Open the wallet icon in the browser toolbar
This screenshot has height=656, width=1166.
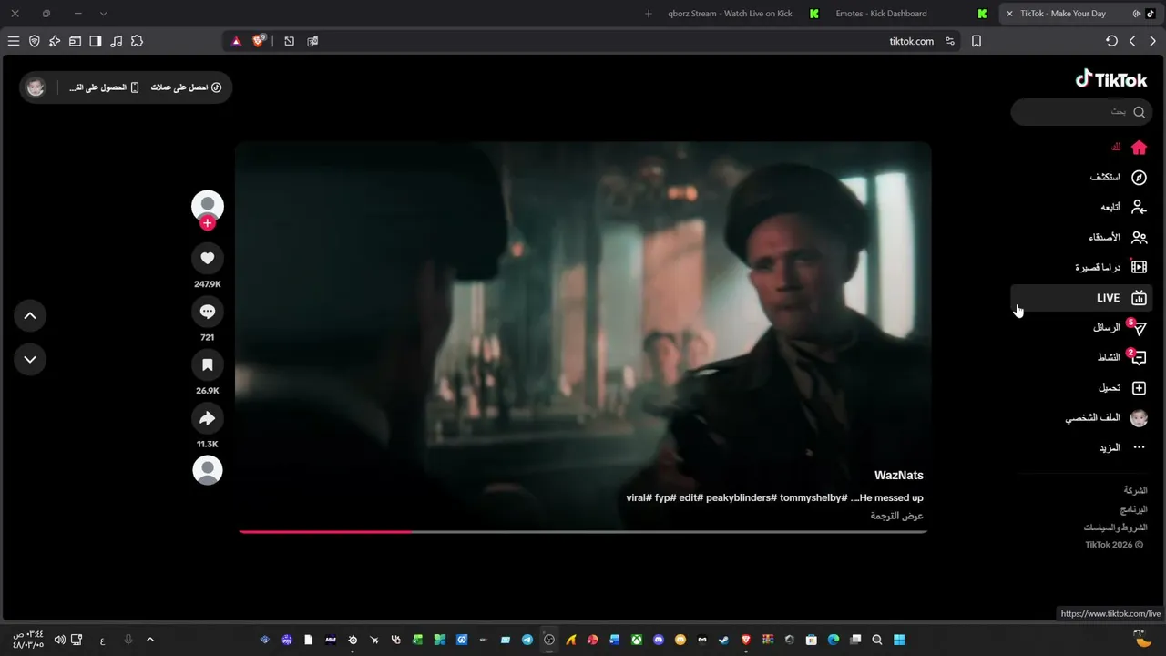tap(75, 41)
